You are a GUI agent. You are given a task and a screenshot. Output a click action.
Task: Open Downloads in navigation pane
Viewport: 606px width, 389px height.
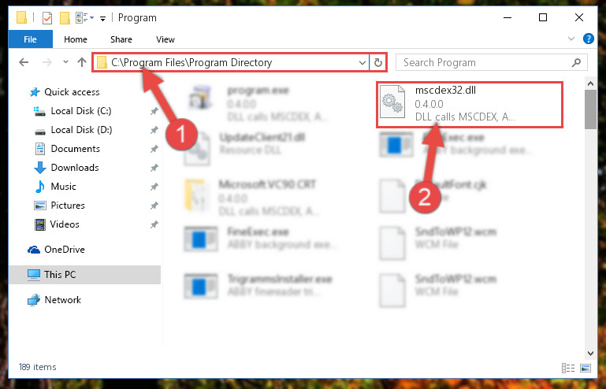(x=75, y=168)
